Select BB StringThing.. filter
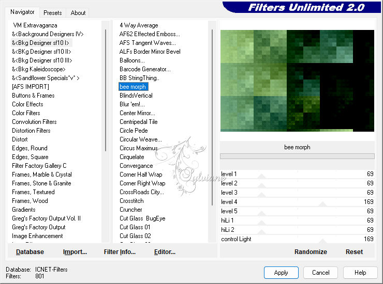The height and width of the screenshot is (284, 383). 139,78
